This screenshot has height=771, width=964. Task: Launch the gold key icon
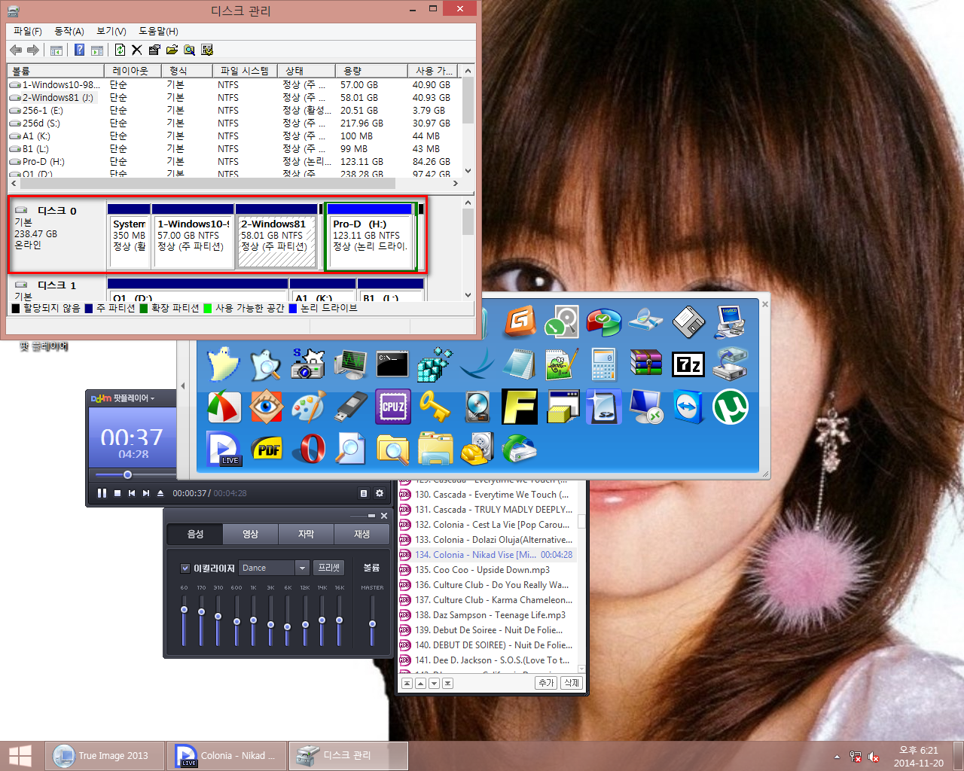[435, 407]
